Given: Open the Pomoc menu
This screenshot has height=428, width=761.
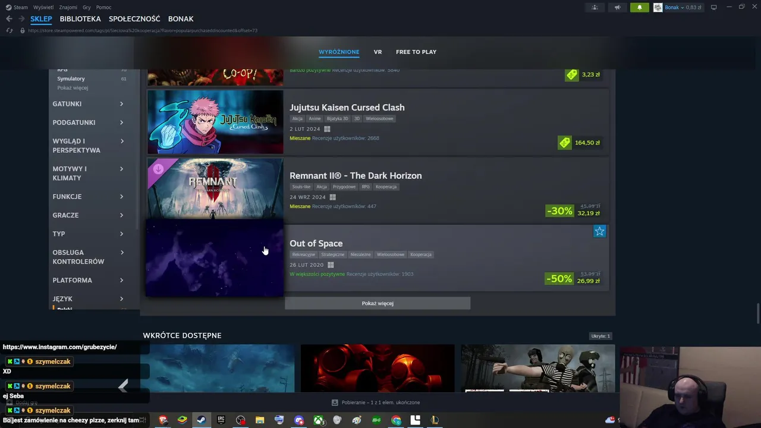Looking at the screenshot, I should (x=103, y=7).
